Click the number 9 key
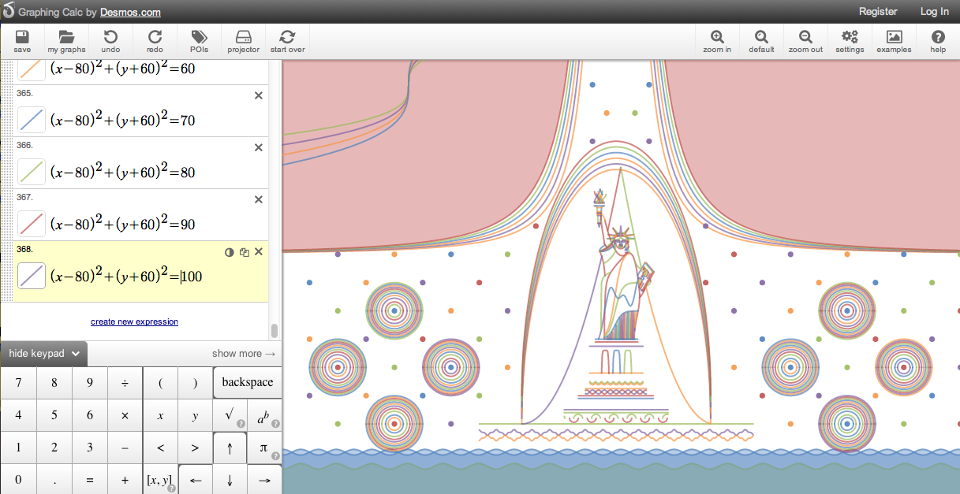Image resolution: width=960 pixels, height=494 pixels. point(90,384)
